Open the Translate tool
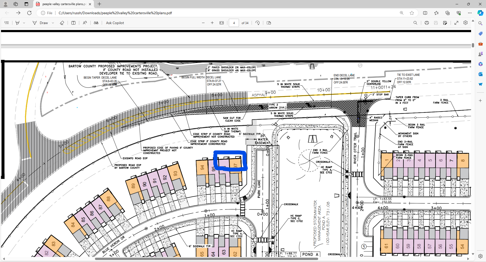Screen dimensions: 486x262 click(96, 23)
